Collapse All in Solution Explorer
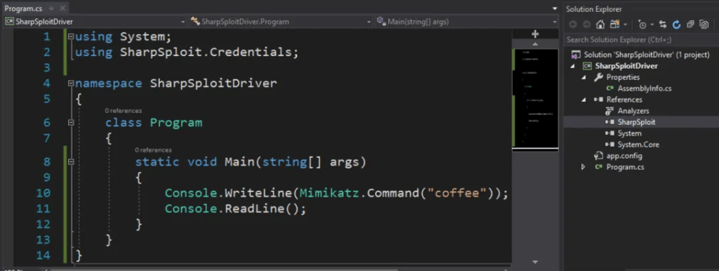Image resolution: width=719 pixels, height=271 pixels. pos(691,25)
